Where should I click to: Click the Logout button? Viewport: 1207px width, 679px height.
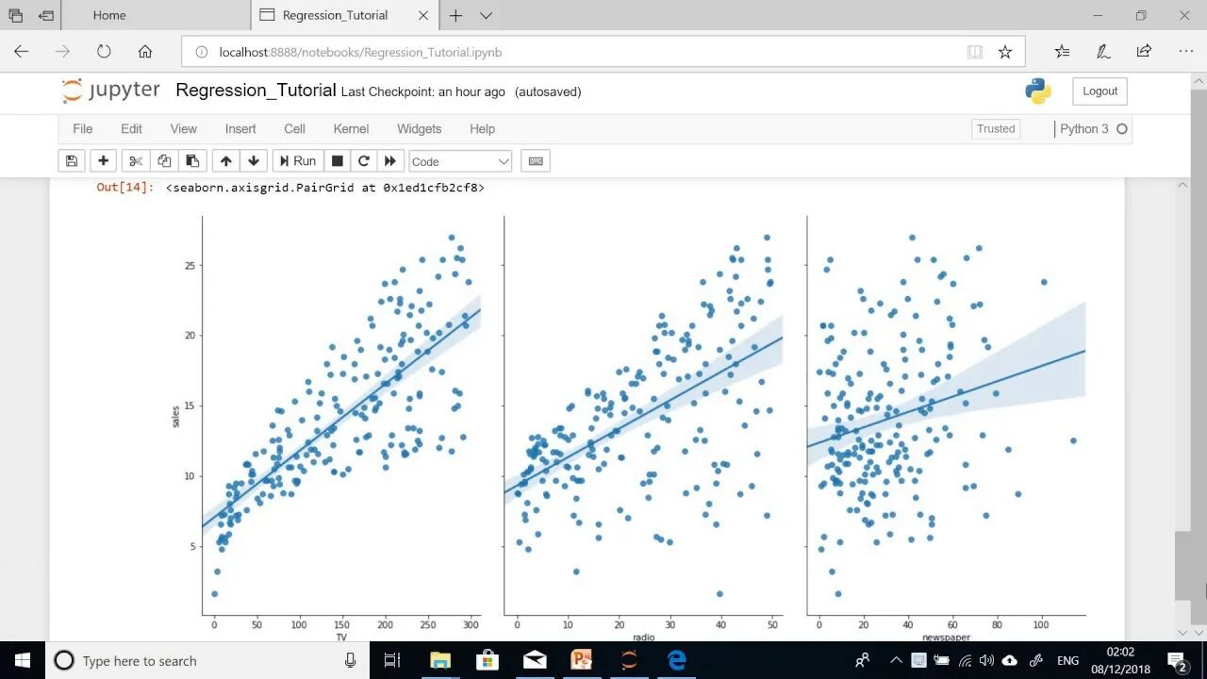[1100, 91]
